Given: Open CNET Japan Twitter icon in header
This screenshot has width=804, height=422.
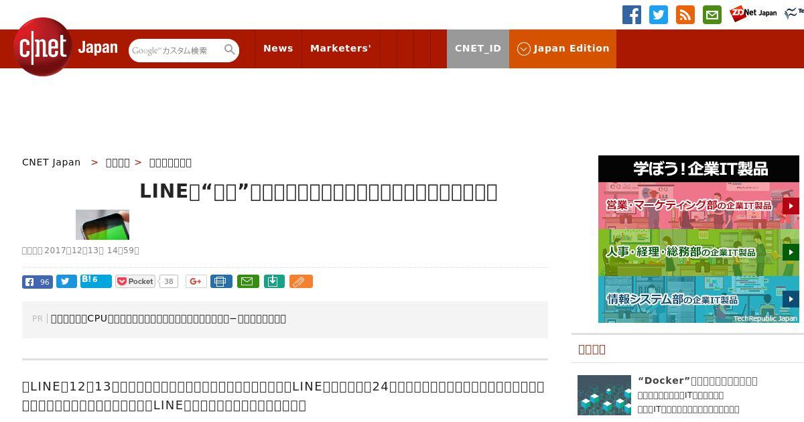Looking at the screenshot, I should [659, 15].
